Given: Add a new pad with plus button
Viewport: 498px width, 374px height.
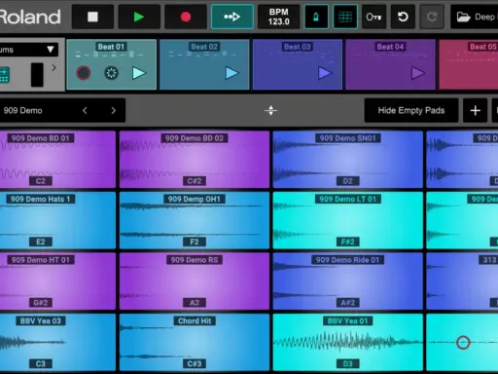Looking at the screenshot, I should [476, 111].
